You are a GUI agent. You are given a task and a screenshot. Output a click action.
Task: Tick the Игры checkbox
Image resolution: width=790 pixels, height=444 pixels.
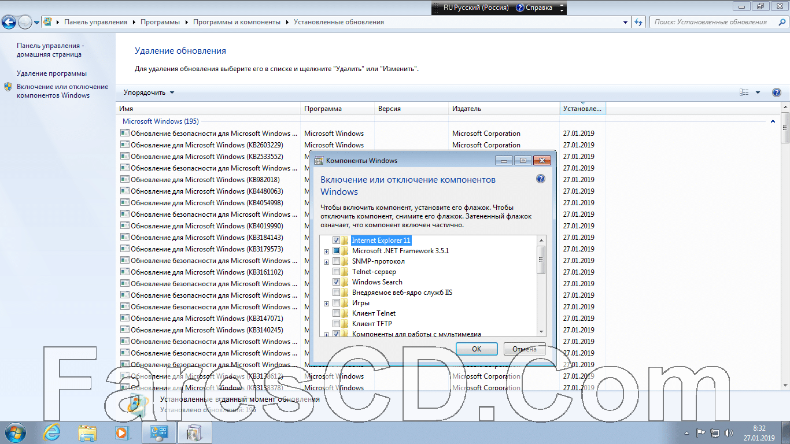point(336,303)
